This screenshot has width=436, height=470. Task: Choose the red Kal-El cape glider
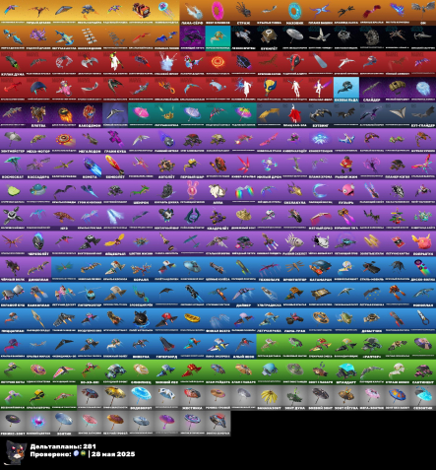294,113
